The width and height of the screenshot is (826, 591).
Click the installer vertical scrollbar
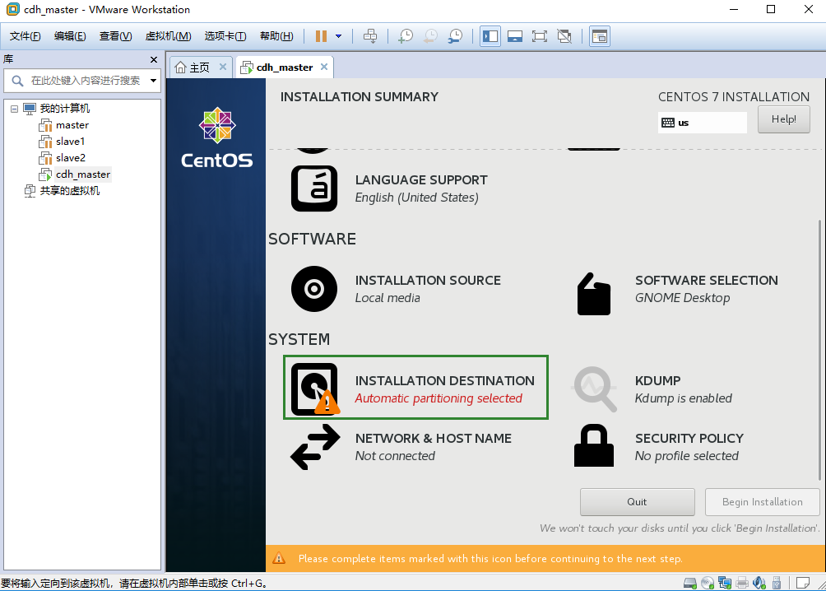819,350
